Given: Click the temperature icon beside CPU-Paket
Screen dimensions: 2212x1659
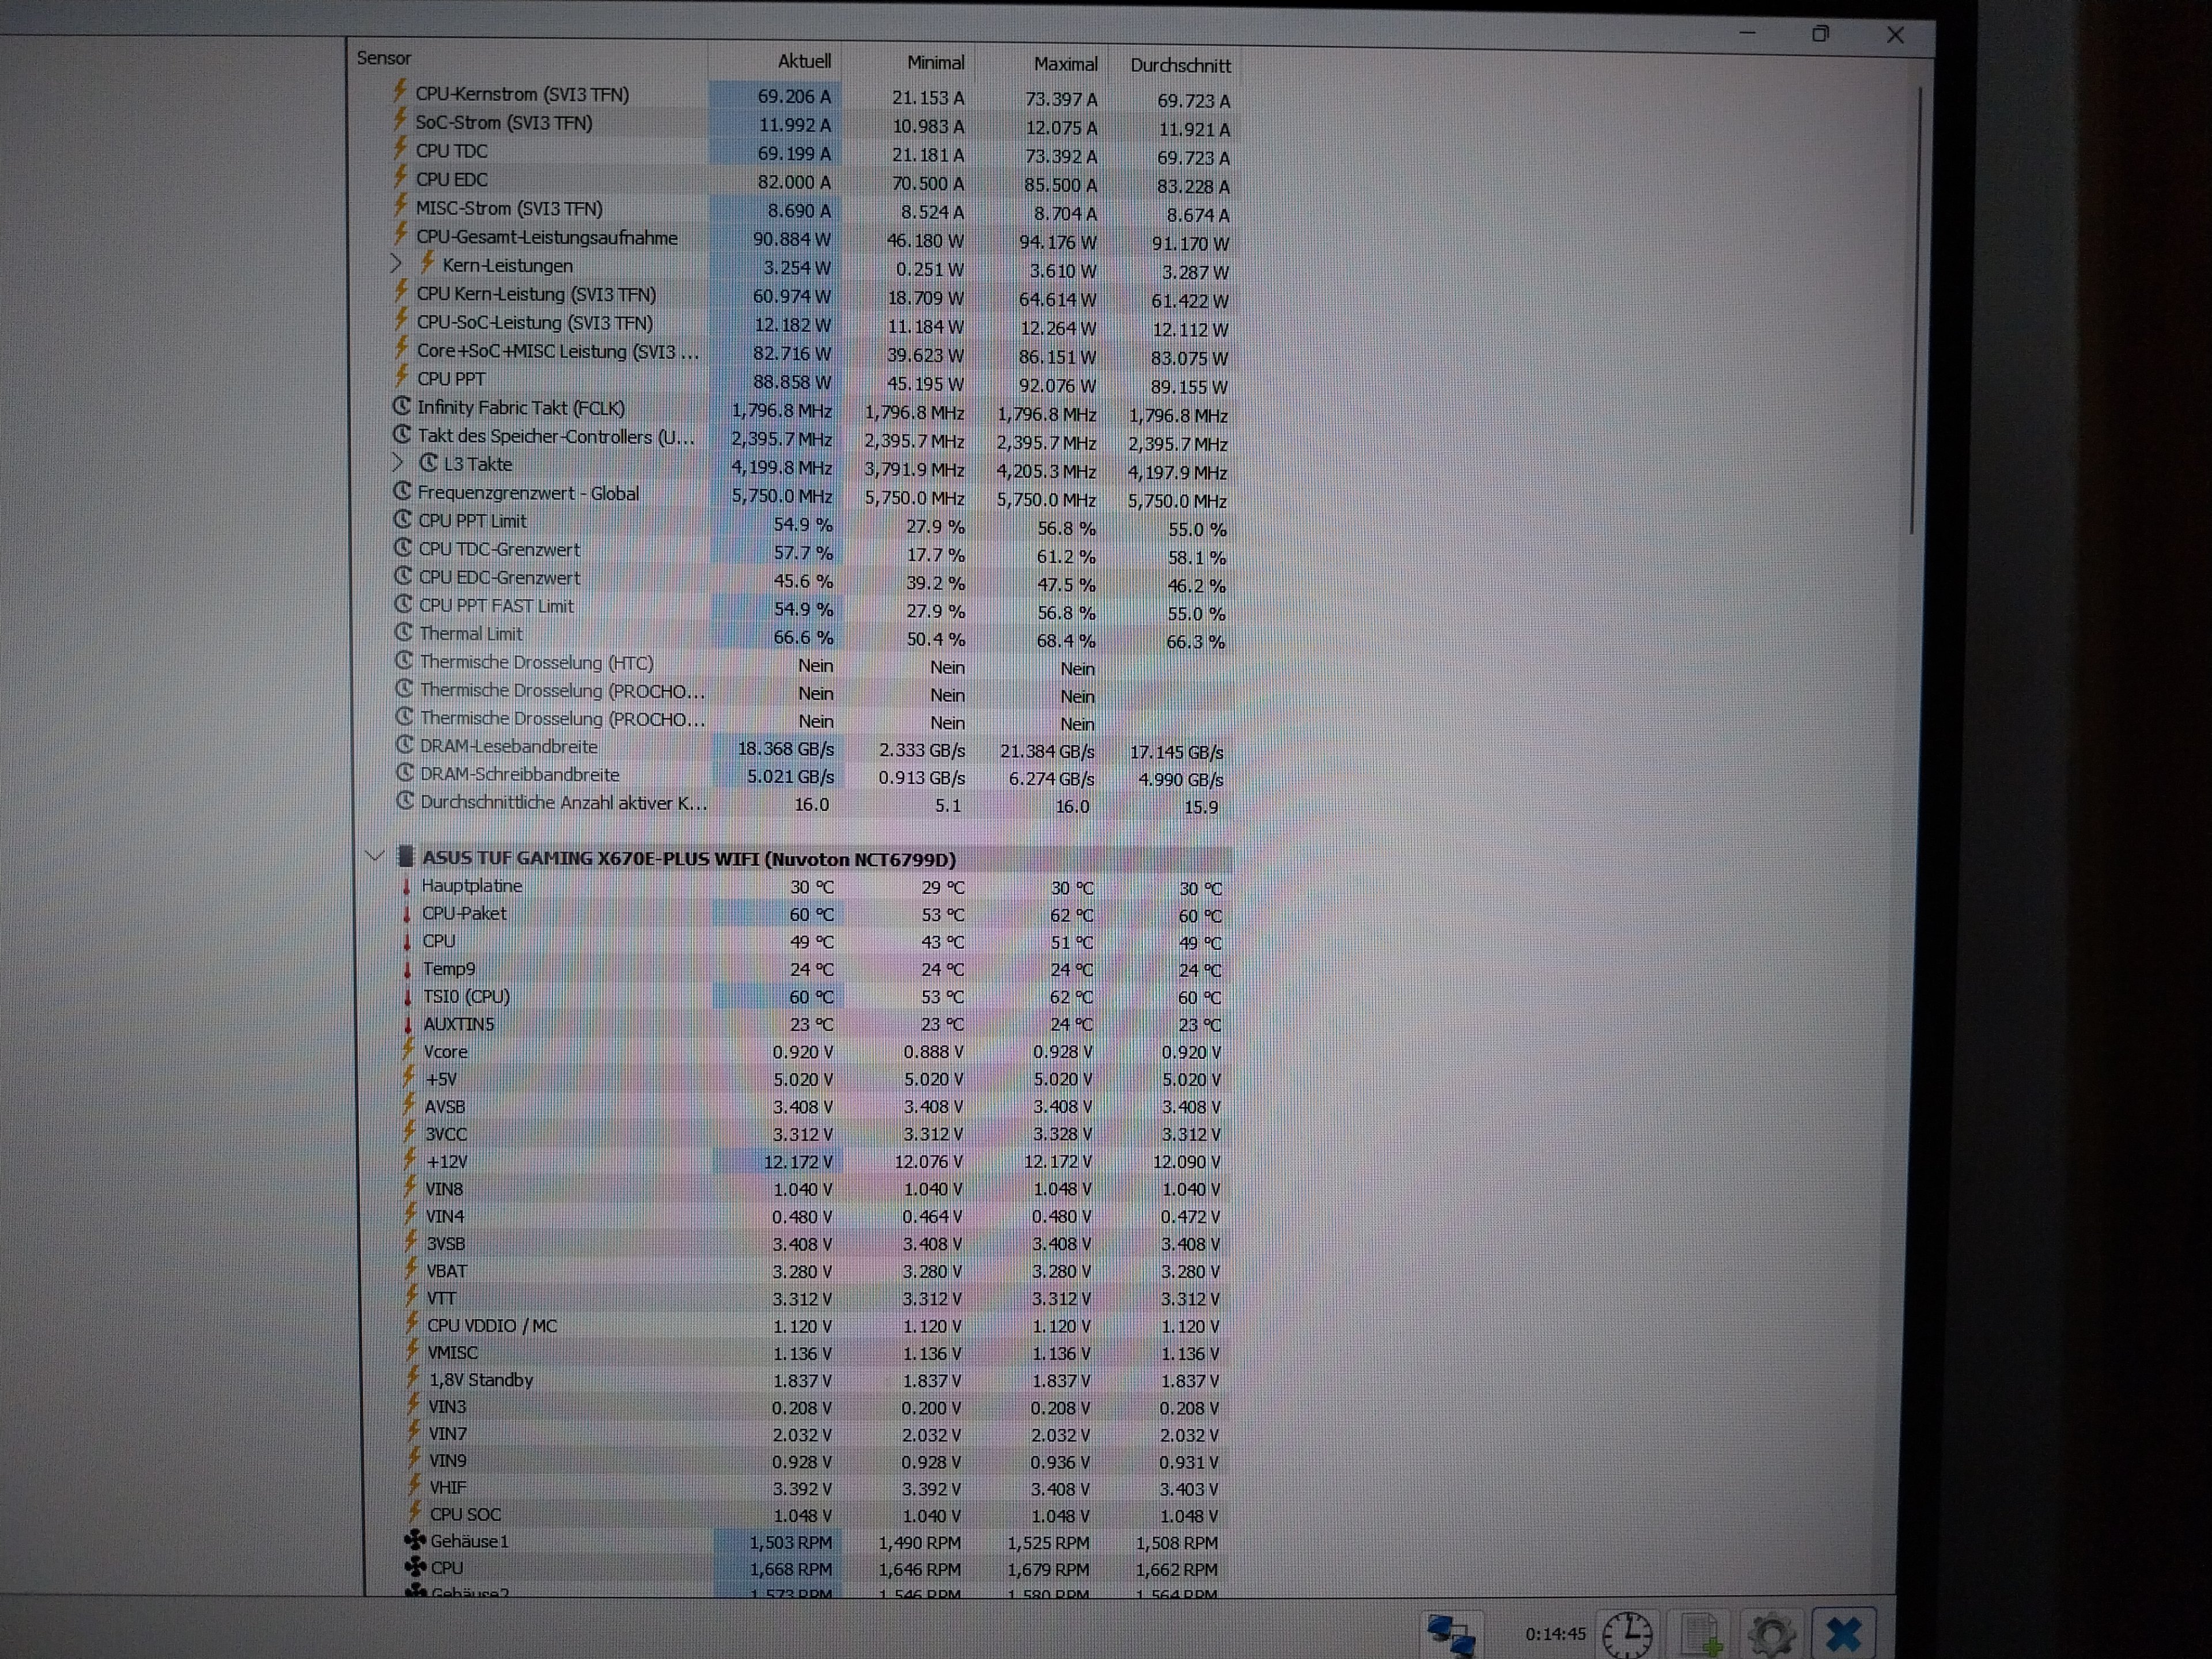Looking at the screenshot, I should pyautogui.click(x=408, y=913).
